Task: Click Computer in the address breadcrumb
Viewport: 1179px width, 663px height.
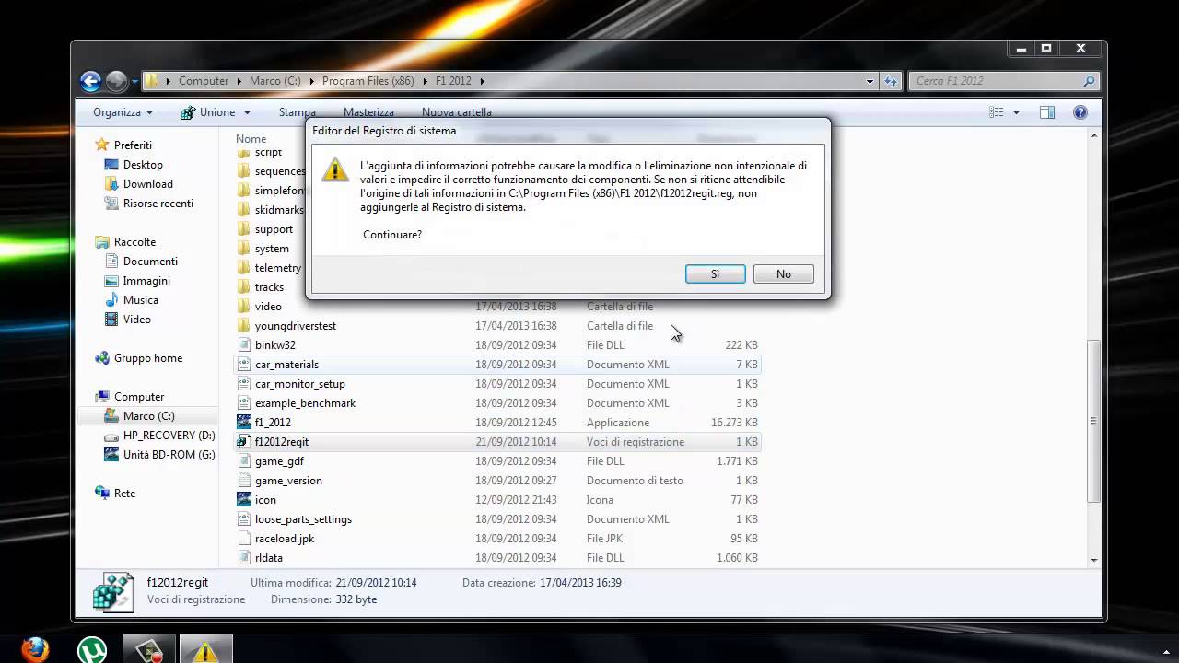Action: (x=204, y=81)
